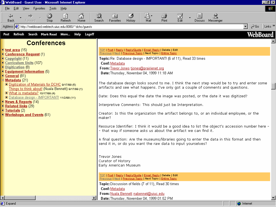Expand the Workshops and Events conference
The width and height of the screenshot is (276, 207).
(3, 115)
